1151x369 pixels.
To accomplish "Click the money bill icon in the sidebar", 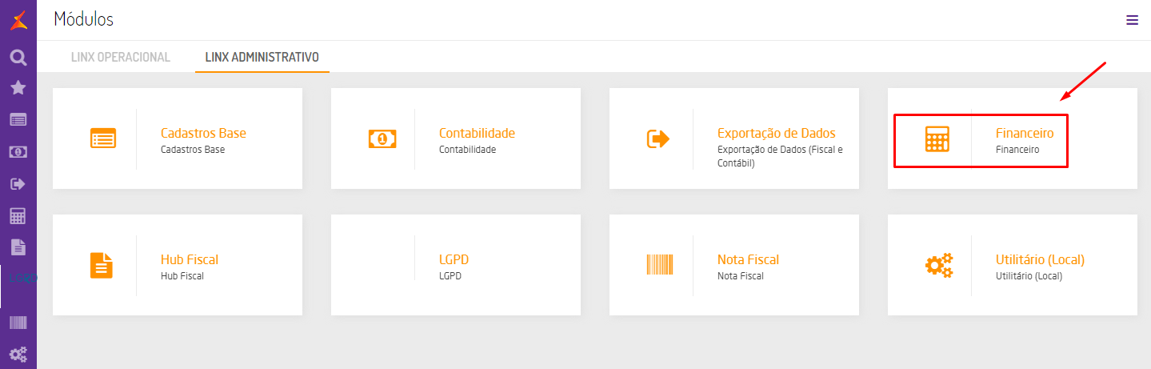I will pos(18,151).
